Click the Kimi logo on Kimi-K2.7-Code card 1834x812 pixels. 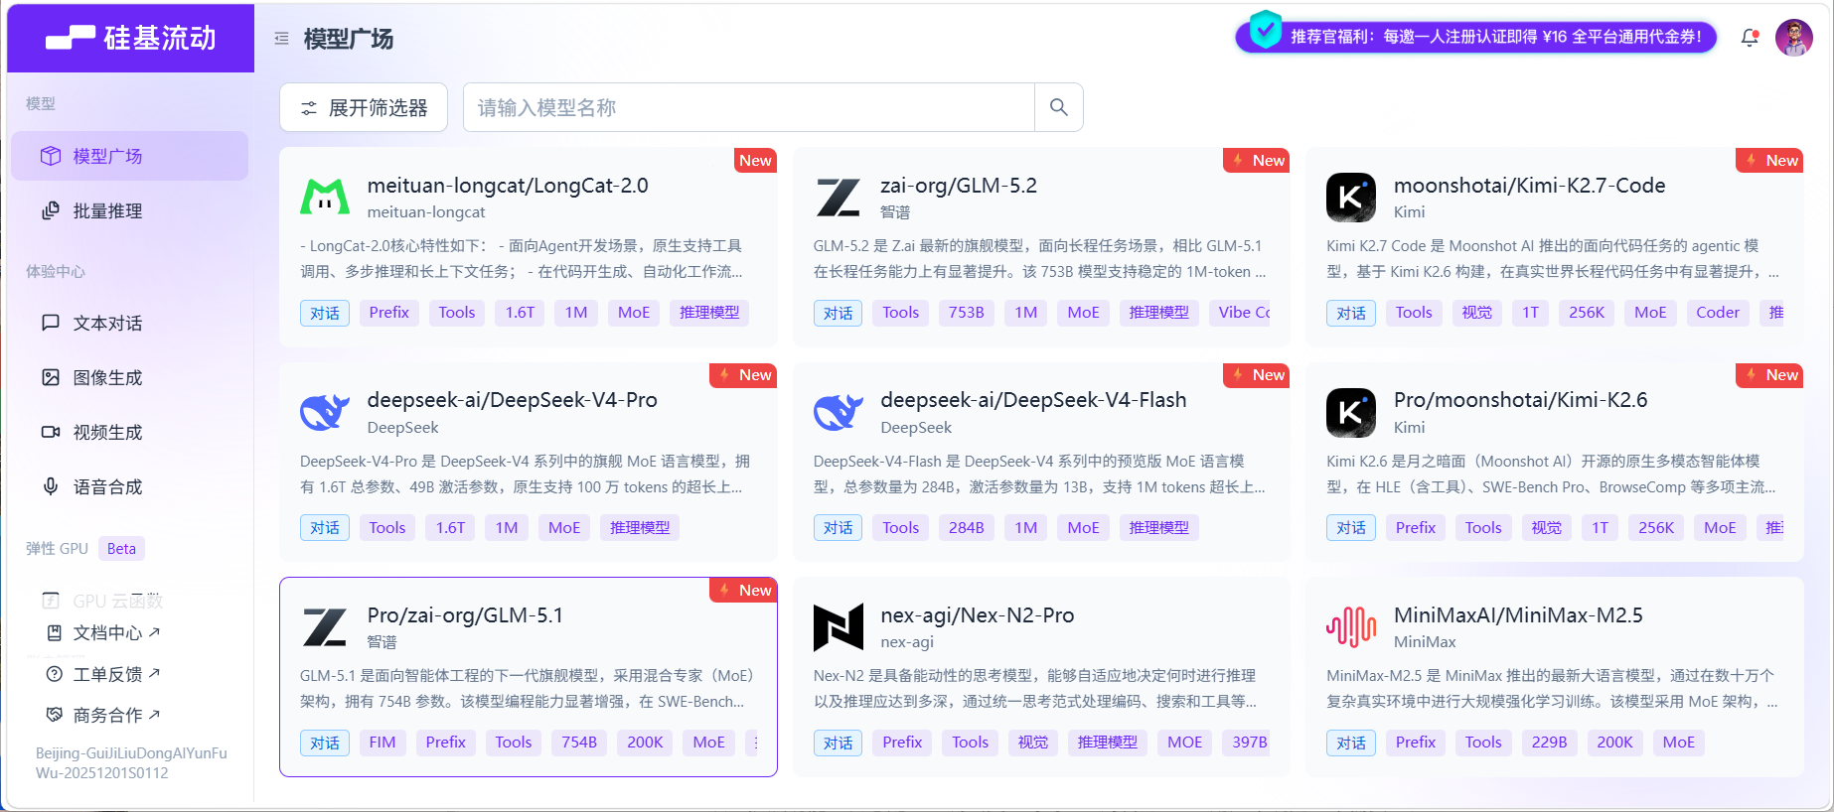(x=1351, y=198)
